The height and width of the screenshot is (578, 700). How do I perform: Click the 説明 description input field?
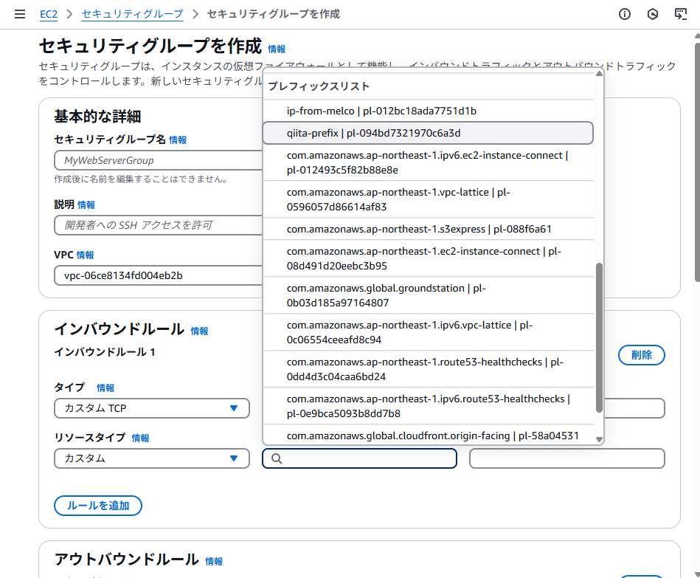[x=158, y=225]
